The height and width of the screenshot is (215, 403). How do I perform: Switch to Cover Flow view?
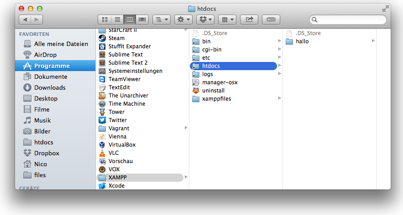click(x=143, y=20)
